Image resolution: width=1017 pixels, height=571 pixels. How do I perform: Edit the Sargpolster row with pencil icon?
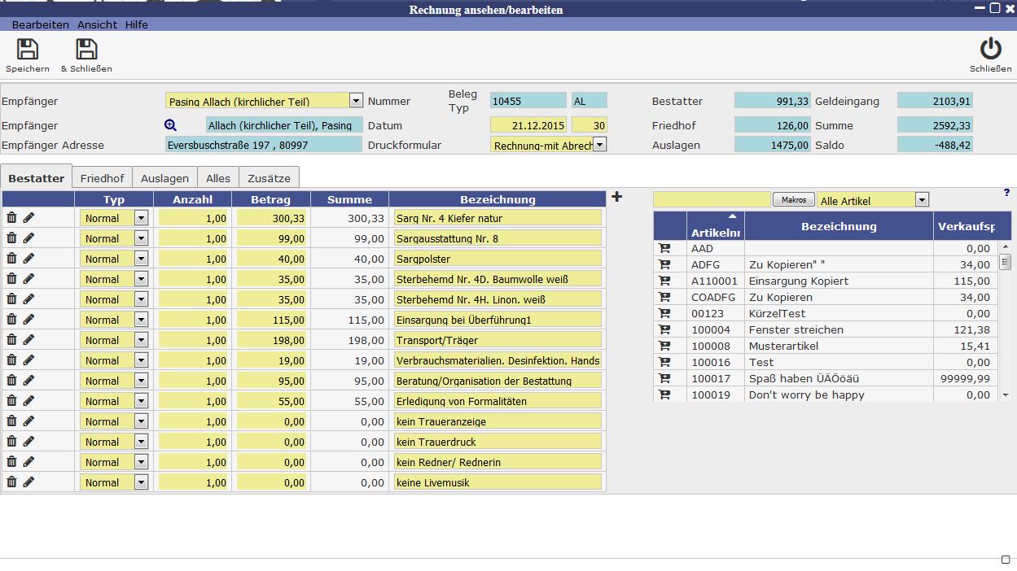(28, 258)
